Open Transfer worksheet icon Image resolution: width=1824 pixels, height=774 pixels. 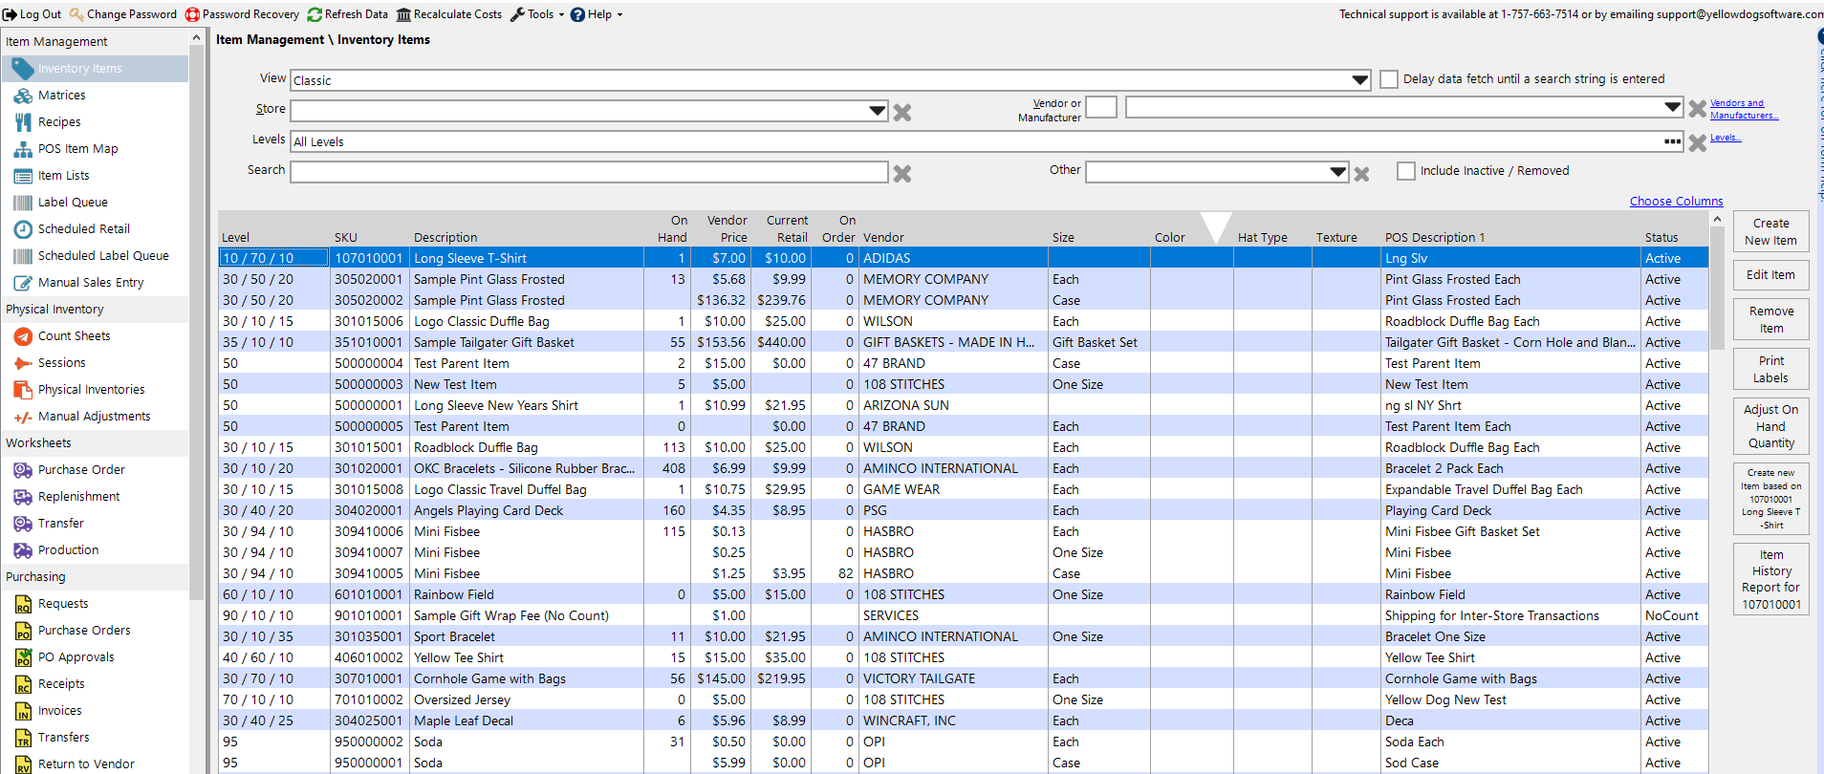(23, 524)
